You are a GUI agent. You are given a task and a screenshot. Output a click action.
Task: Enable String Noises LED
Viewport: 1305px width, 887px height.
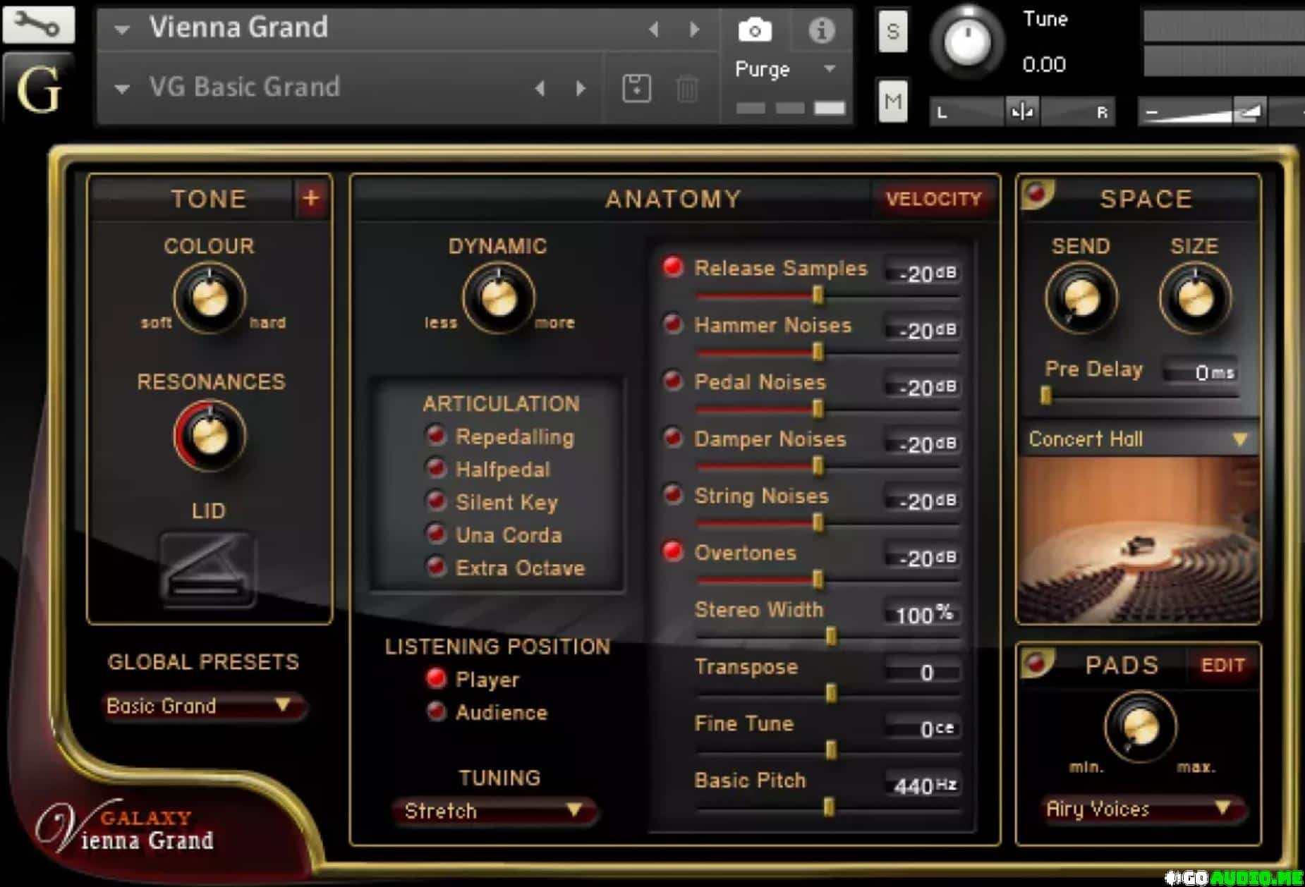(x=673, y=495)
